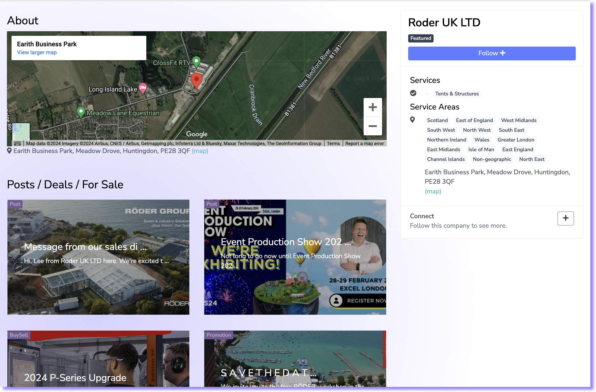The image size is (596, 392).
Task: Click the Services heading in the sidebar
Action: [425, 80]
